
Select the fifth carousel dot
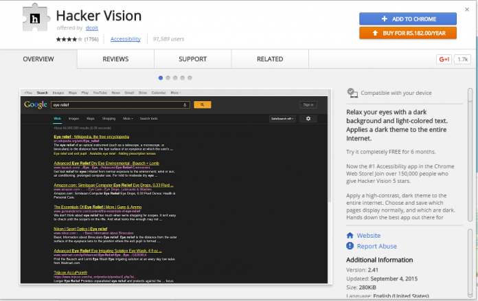click(190, 78)
